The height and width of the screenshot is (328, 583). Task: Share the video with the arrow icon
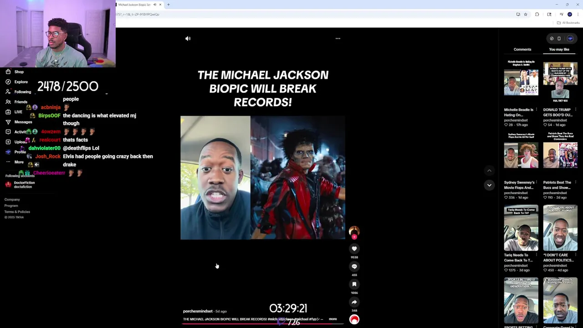click(354, 302)
